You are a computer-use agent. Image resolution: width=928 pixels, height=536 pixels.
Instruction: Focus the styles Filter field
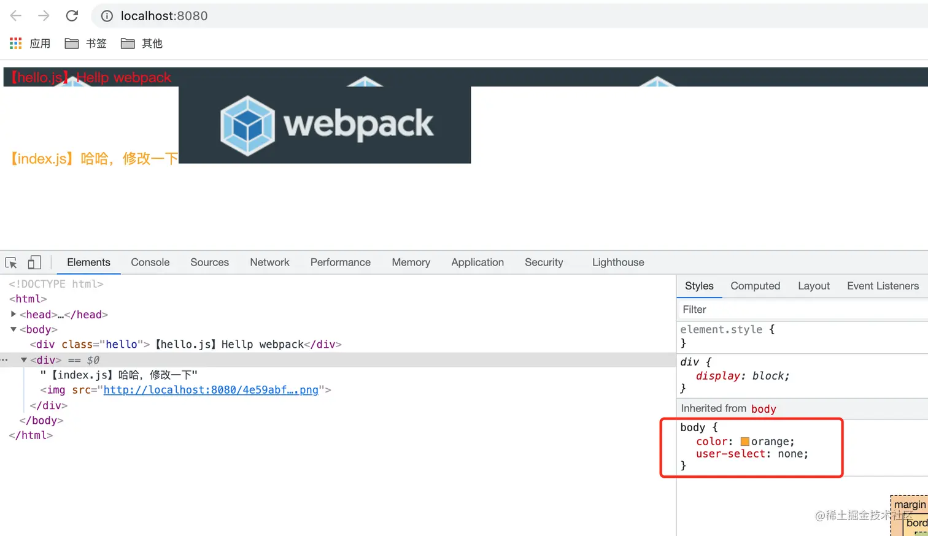(802, 310)
